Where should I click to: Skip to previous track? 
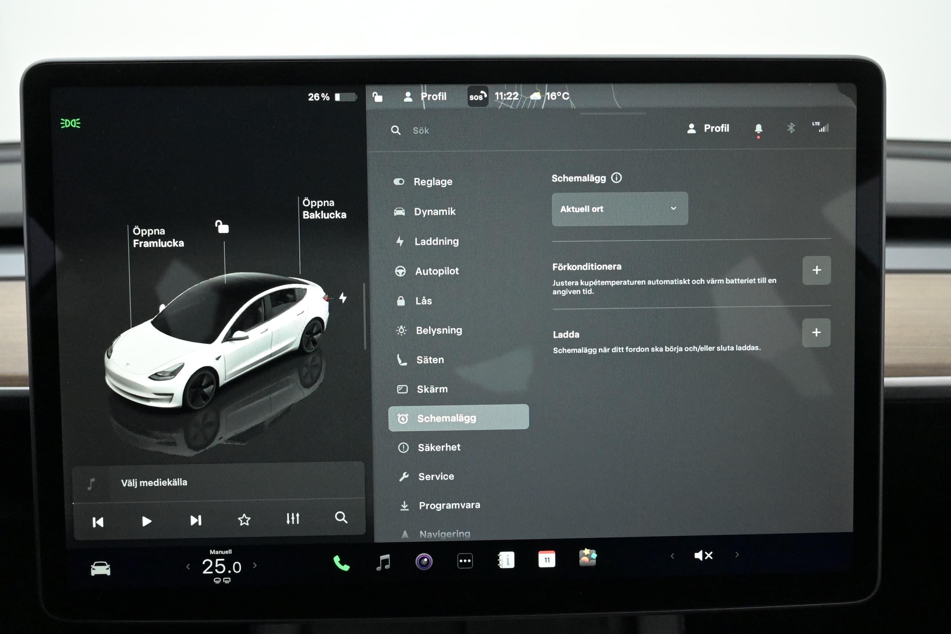click(x=98, y=522)
